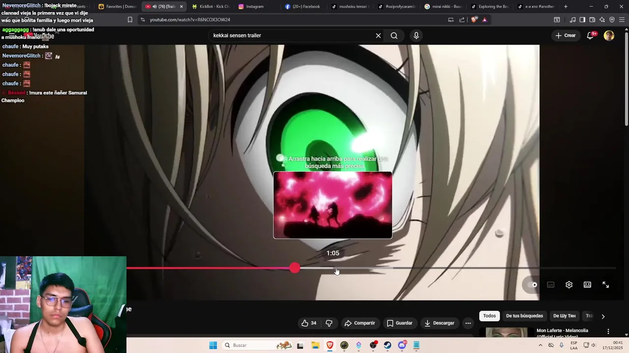Enter fullscreen mode in video player
This screenshot has width=629, height=353.
(x=606, y=285)
